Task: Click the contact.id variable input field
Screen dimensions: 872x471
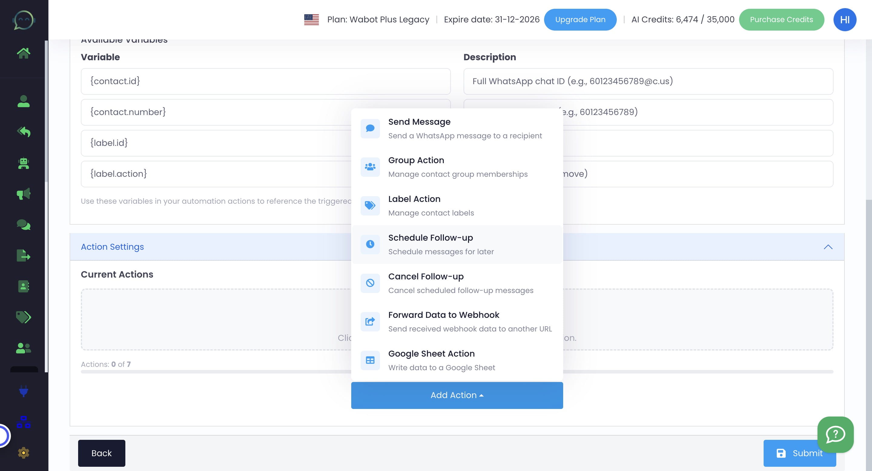Action: click(x=266, y=81)
